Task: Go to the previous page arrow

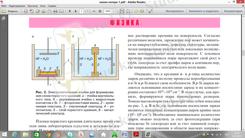Action: 70,11
